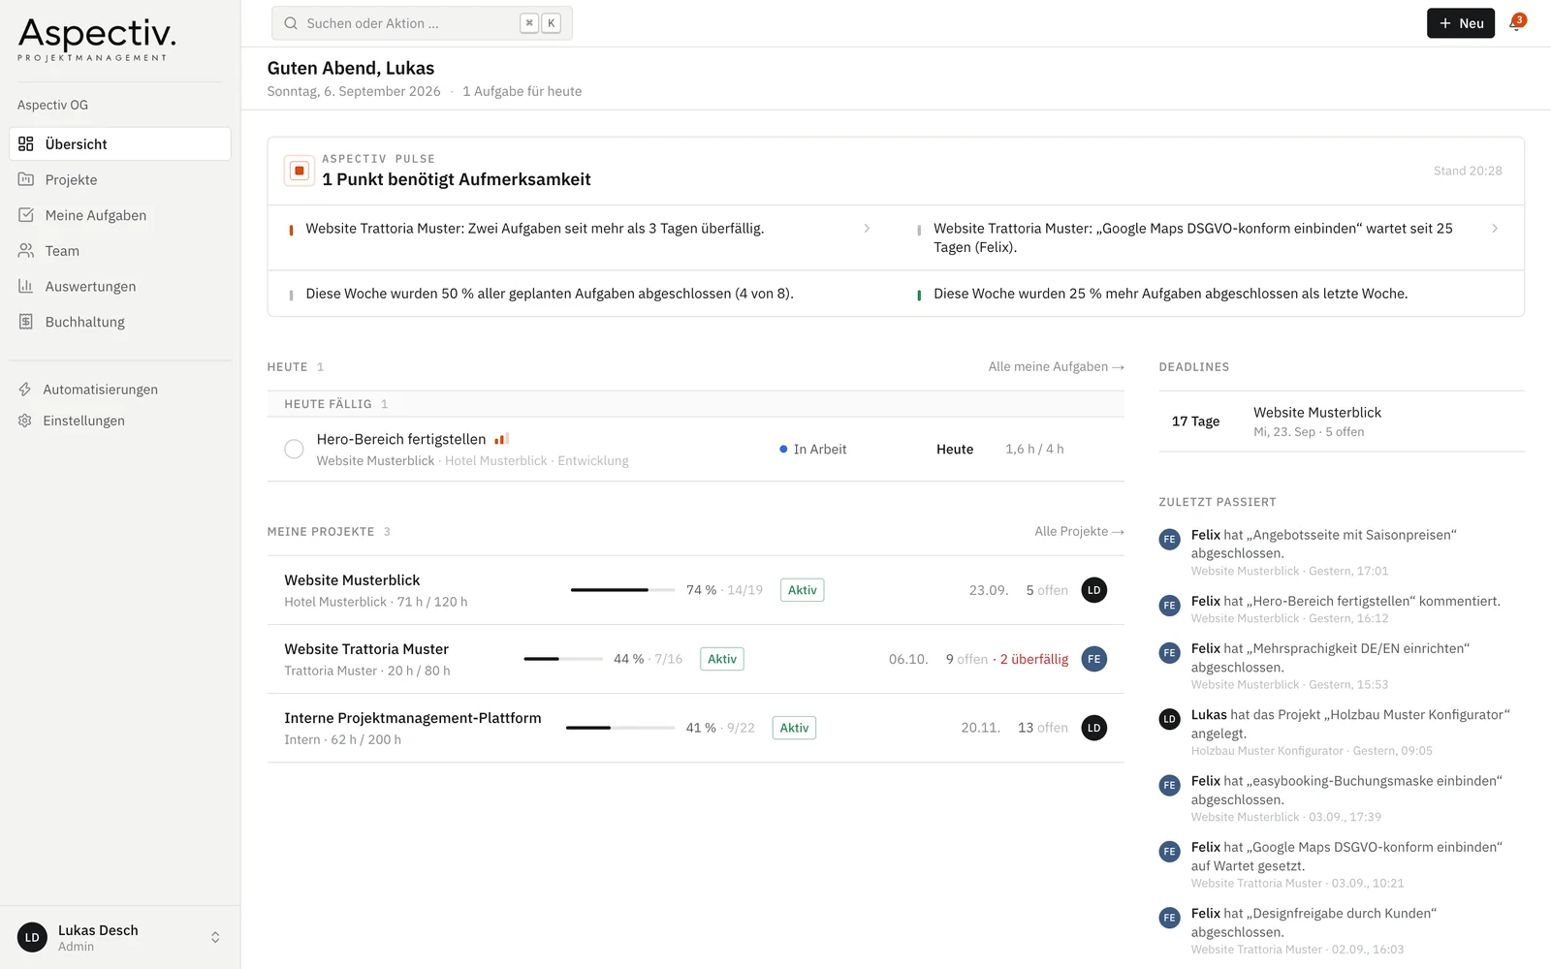Open Projekte from sidebar icon
The image size is (1551, 969).
click(26, 179)
